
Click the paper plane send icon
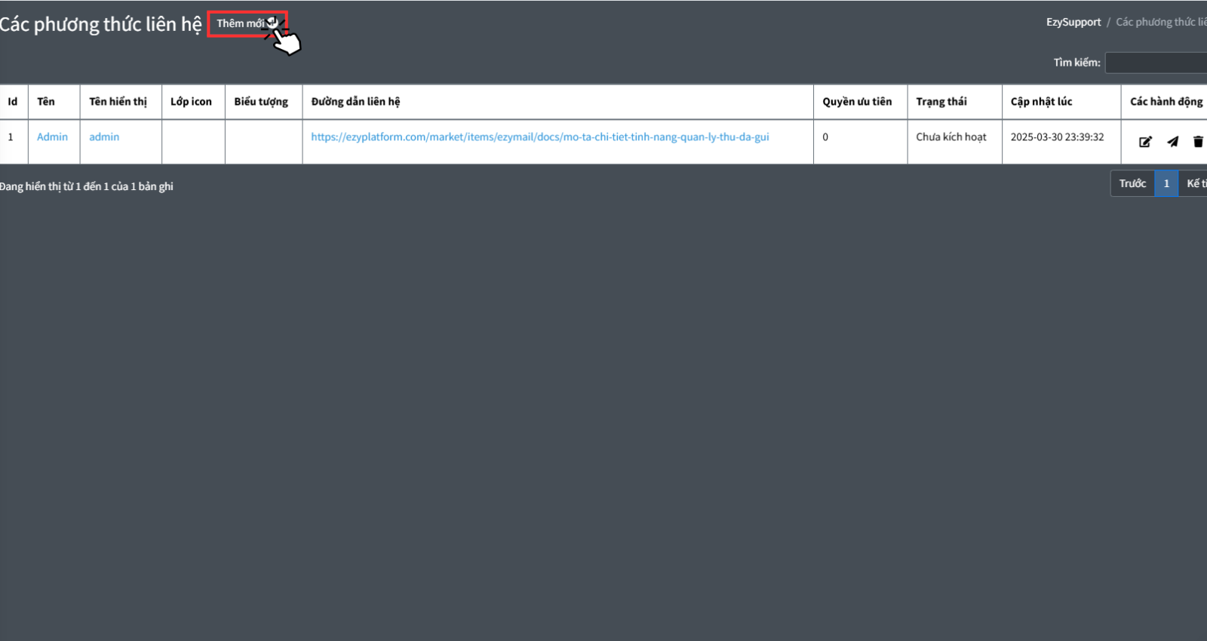(x=1172, y=142)
